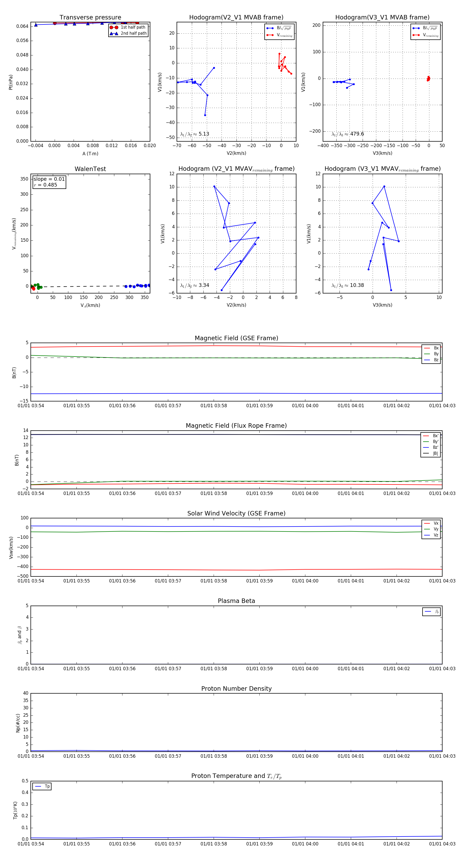Click the "WalenTest" plot title
473x867 pixels.
[x=90, y=169]
